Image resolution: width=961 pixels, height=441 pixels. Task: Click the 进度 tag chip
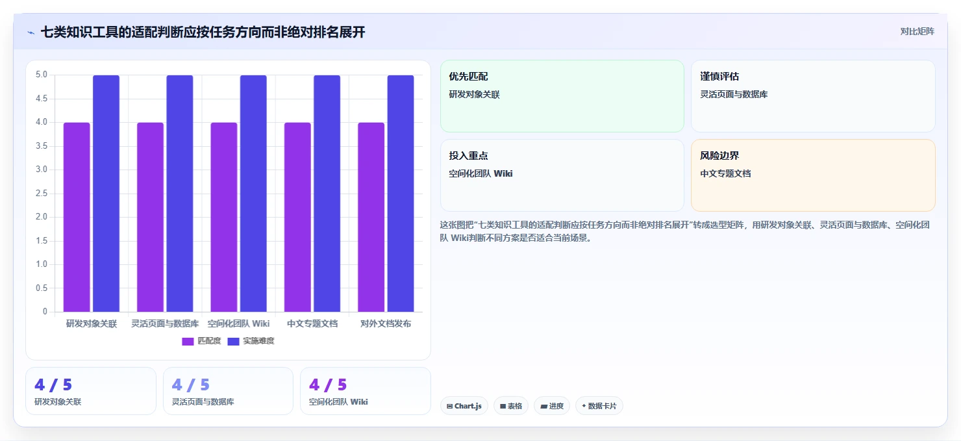coord(552,406)
